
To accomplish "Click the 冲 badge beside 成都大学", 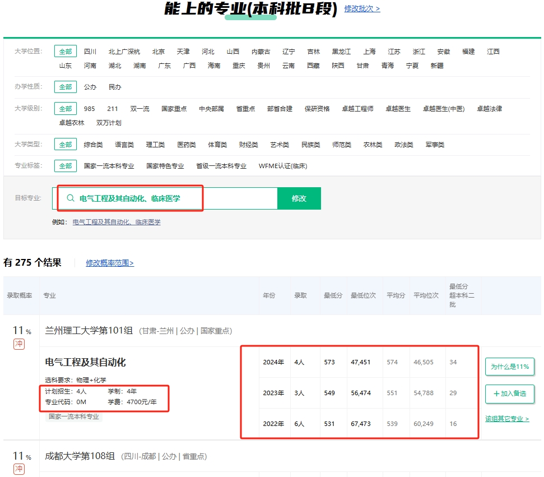I will [x=19, y=469].
